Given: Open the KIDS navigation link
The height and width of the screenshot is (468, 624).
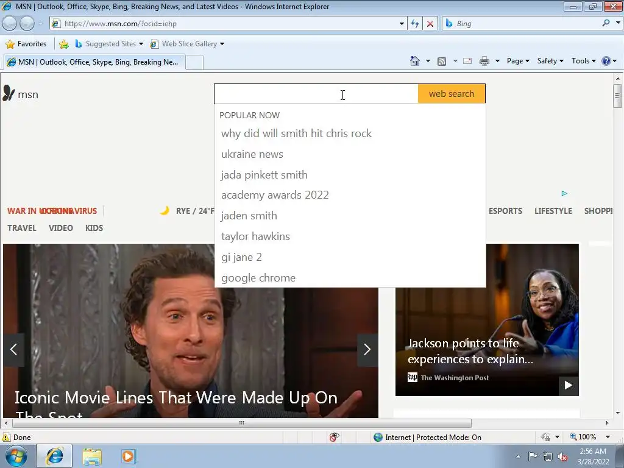Looking at the screenshot, I should pos(94,228).
